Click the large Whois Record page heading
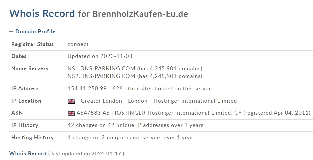The image size is (313, 160). pos(42,13)
